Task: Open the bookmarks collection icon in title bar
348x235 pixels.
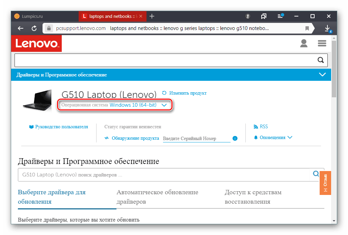Action: (264, 16)
